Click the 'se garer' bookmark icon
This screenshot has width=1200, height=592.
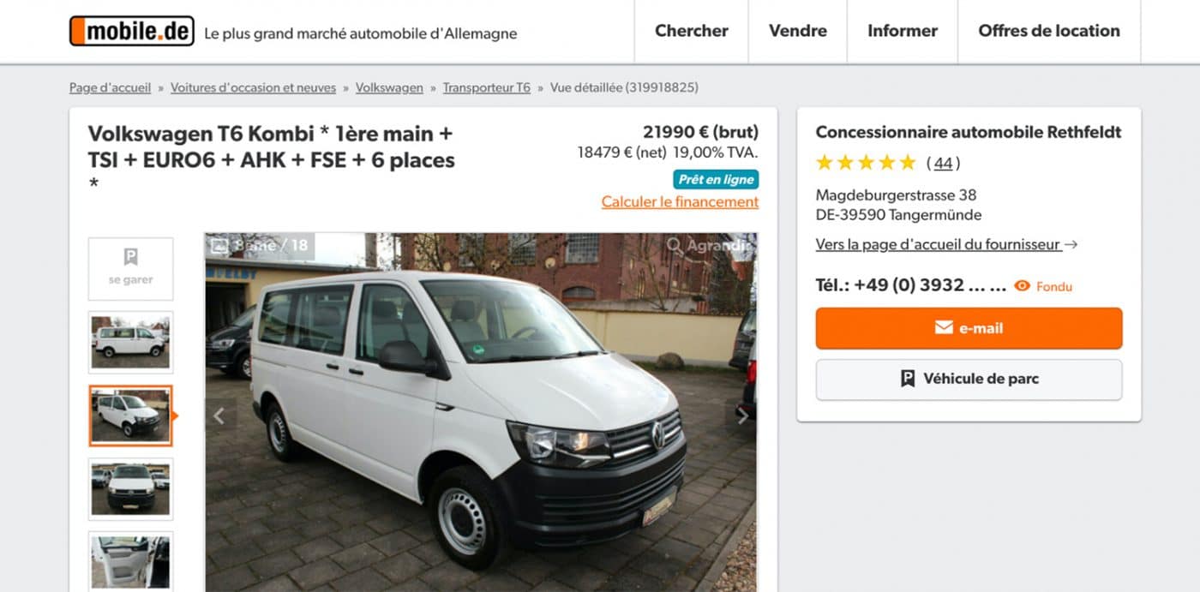pos(130,257)
